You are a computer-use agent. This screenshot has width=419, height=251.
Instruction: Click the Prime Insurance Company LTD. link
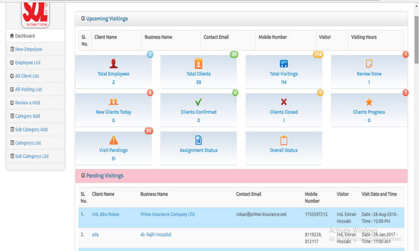pos(168,214)
